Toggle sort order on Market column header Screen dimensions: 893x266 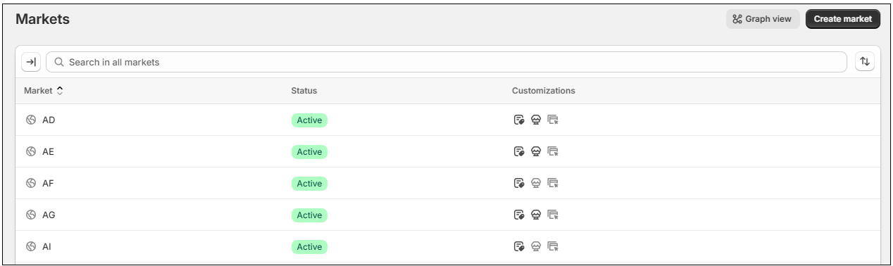[x=44, y=91]
